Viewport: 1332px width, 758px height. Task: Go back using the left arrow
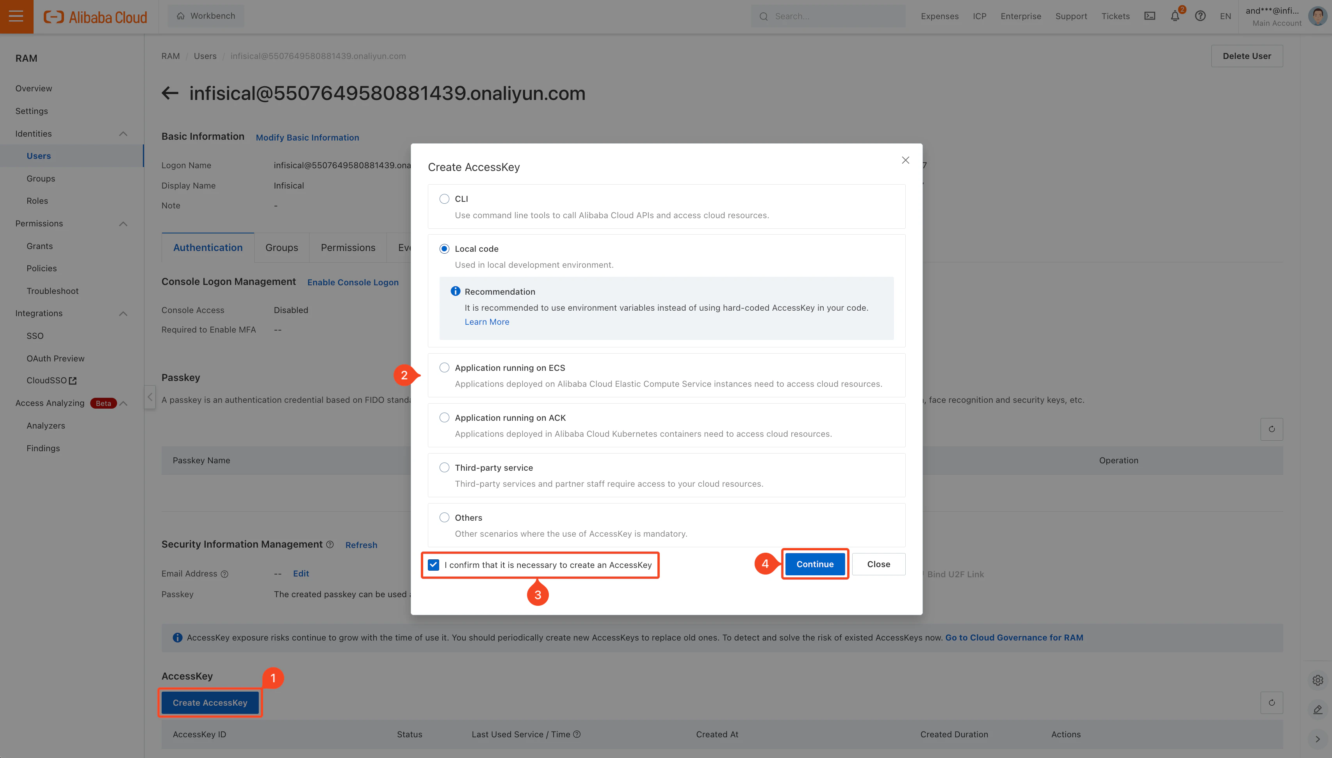170,93
